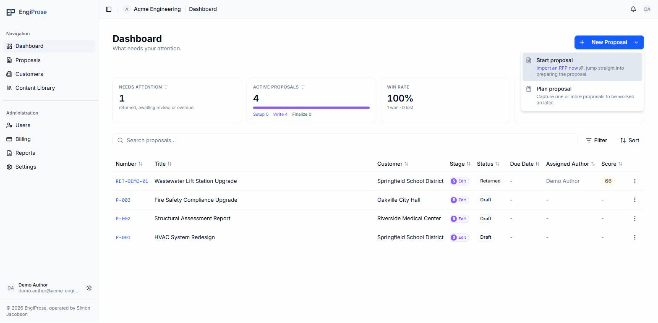658x323 pixels.
Task: Click Acme Engineering breadcrumb
Action: (x=157, y=9)
